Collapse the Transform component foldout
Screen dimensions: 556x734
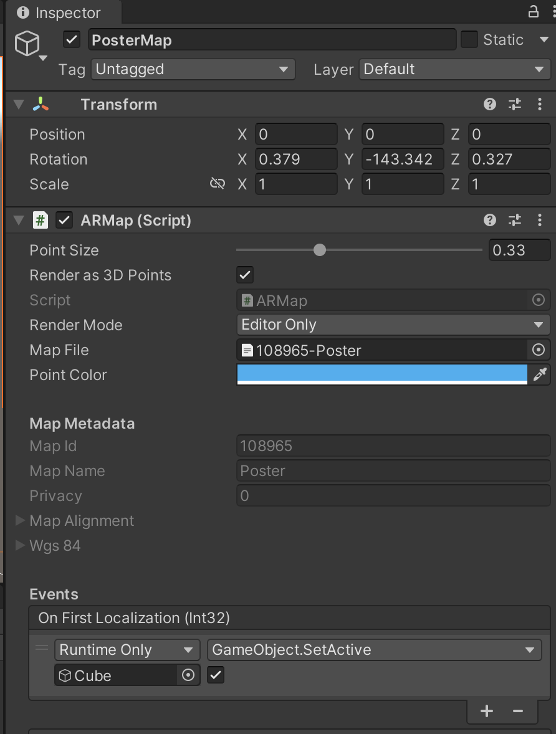(19, 104)
